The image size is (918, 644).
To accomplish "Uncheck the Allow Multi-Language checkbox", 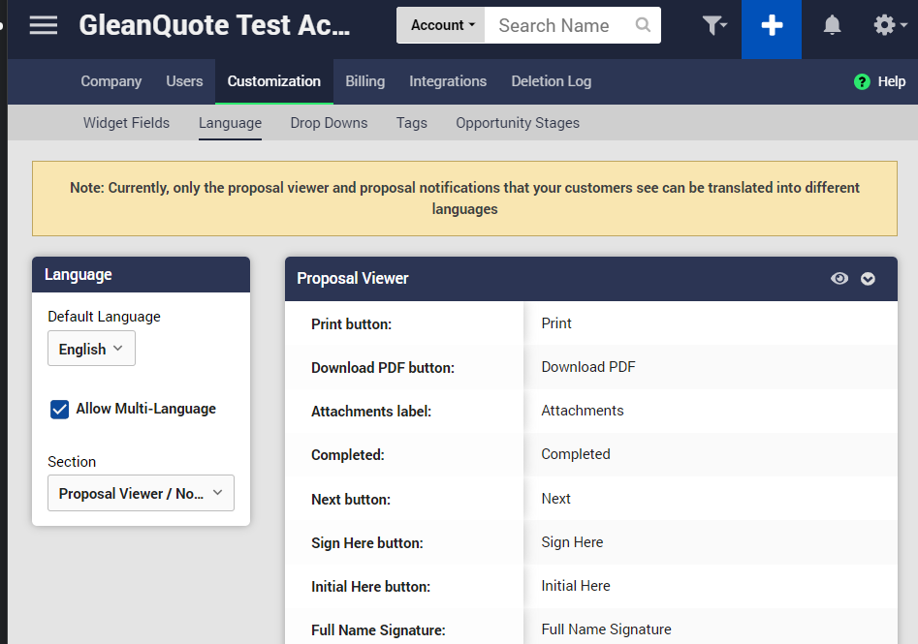I will point(59,409).
